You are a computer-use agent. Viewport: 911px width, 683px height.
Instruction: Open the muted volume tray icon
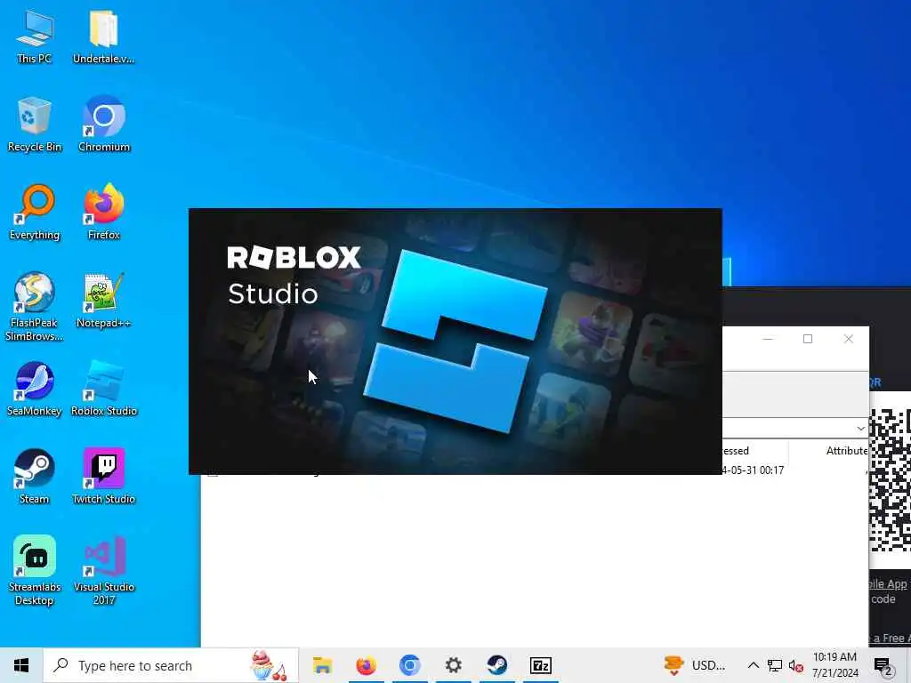[x=796, y=665]
